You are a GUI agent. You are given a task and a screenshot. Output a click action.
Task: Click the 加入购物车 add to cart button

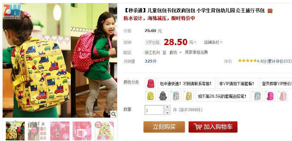(x=213, y=127)
